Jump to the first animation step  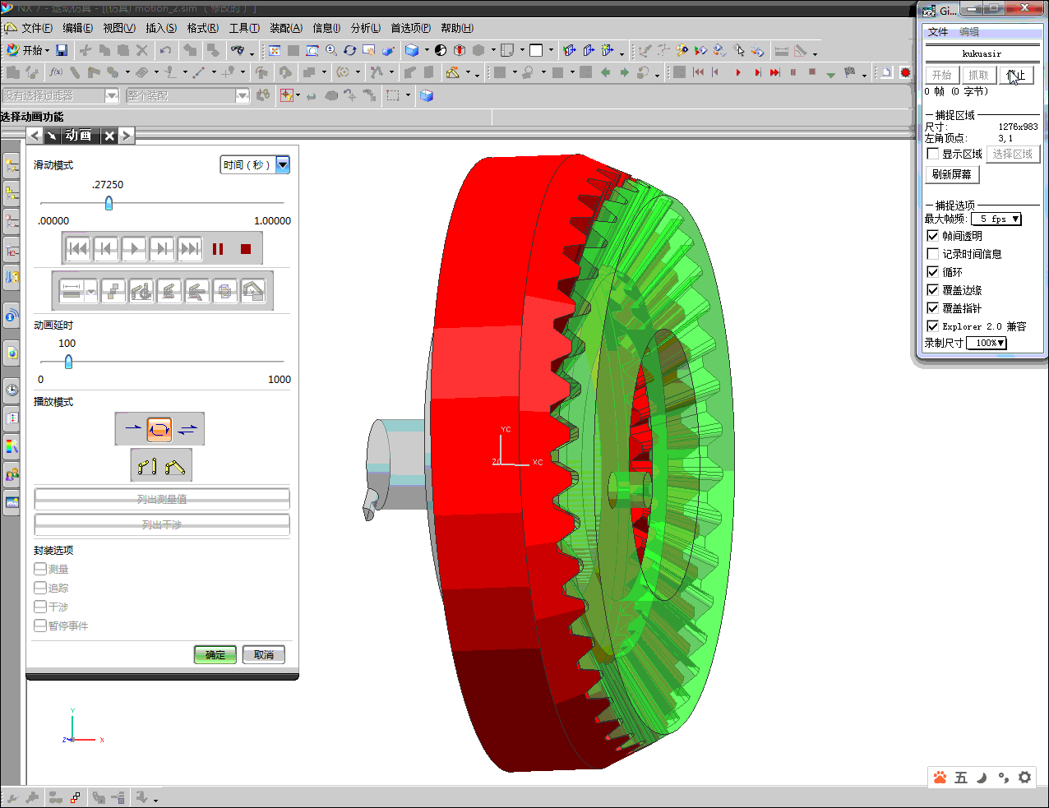[78, 249]
